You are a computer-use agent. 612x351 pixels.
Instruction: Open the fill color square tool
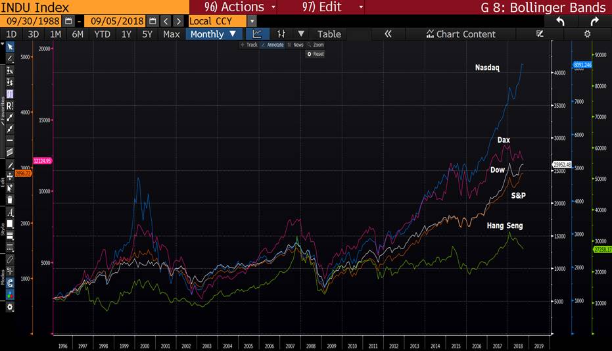coord(10,224)
